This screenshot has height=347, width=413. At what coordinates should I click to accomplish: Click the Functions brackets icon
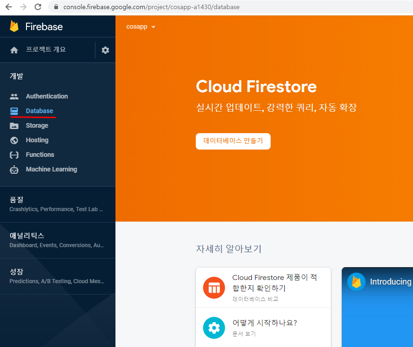point(14,155)
